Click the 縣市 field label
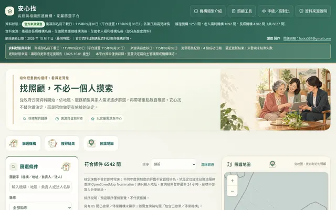This screenshot has width=336, height=210. pos(13,197)
